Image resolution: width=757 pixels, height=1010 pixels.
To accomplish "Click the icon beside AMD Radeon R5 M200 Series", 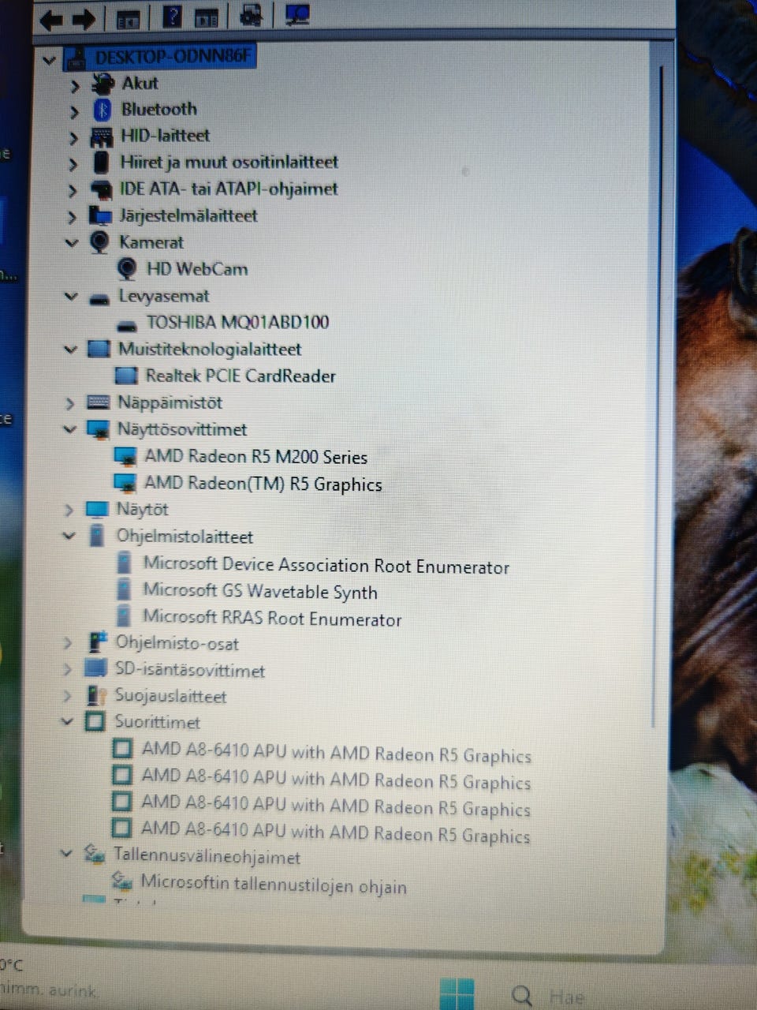I will coord(125,456).
